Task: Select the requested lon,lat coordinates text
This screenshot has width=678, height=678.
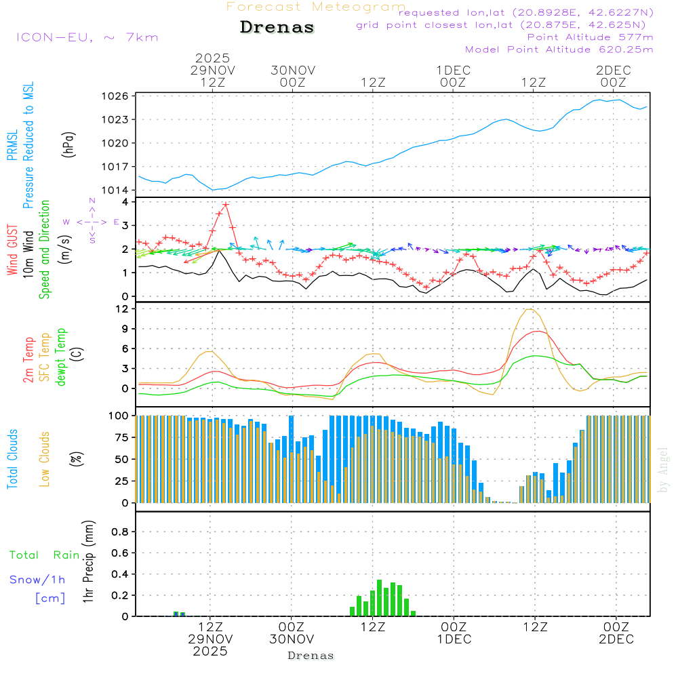Action: click(525, 13)
